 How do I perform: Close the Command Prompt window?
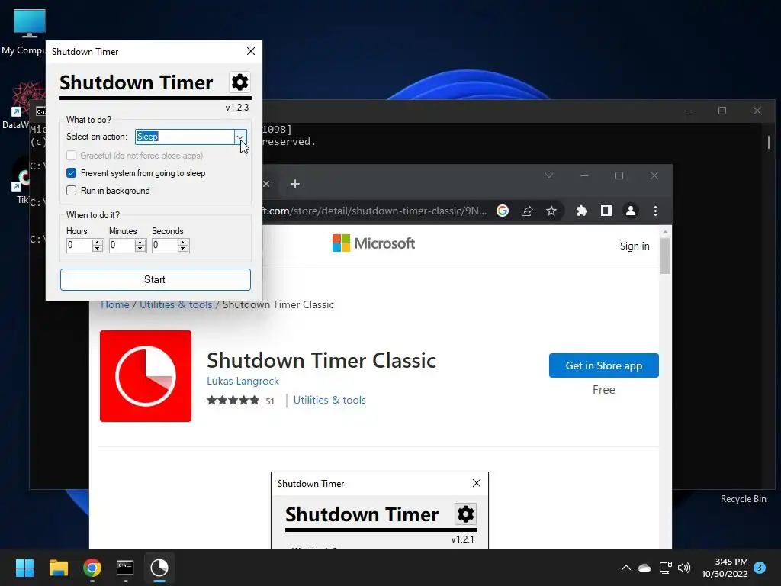(x=757, y=111)
